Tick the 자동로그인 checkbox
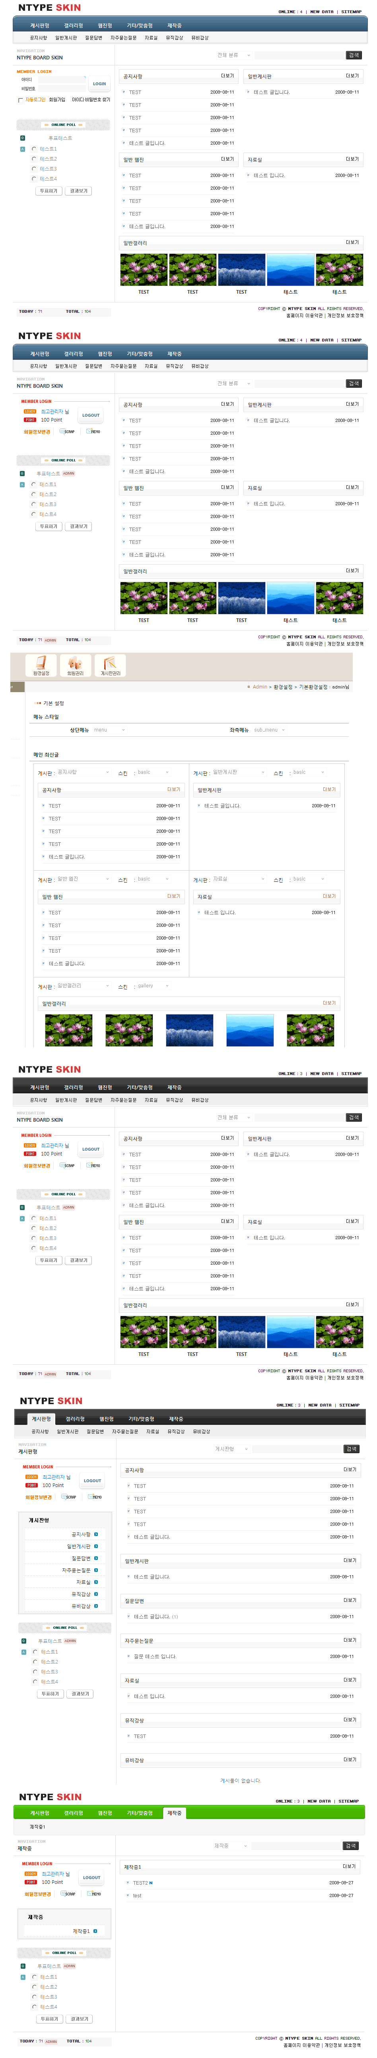 pyautogui.click(x=20, y=100)
